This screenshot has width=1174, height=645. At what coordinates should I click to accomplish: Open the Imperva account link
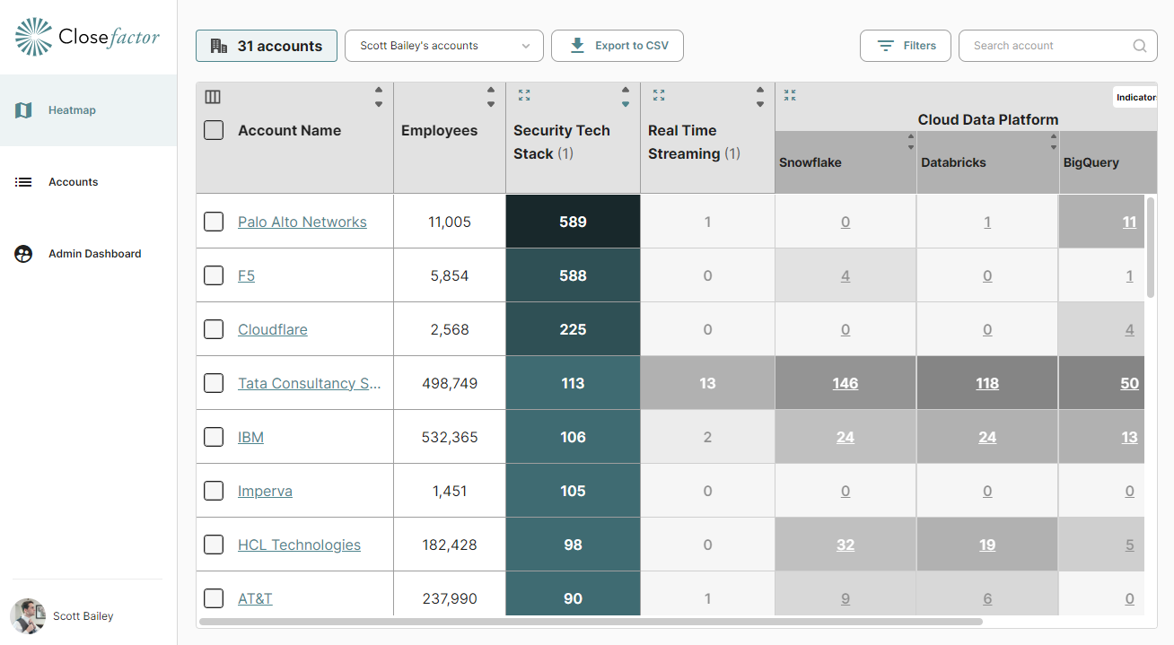(x=265, y=491)
